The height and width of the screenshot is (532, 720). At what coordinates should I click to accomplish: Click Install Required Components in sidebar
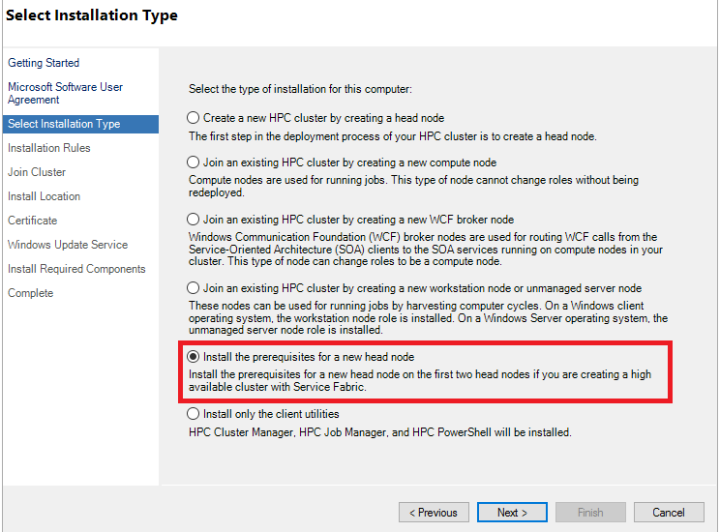coord(76,269)
